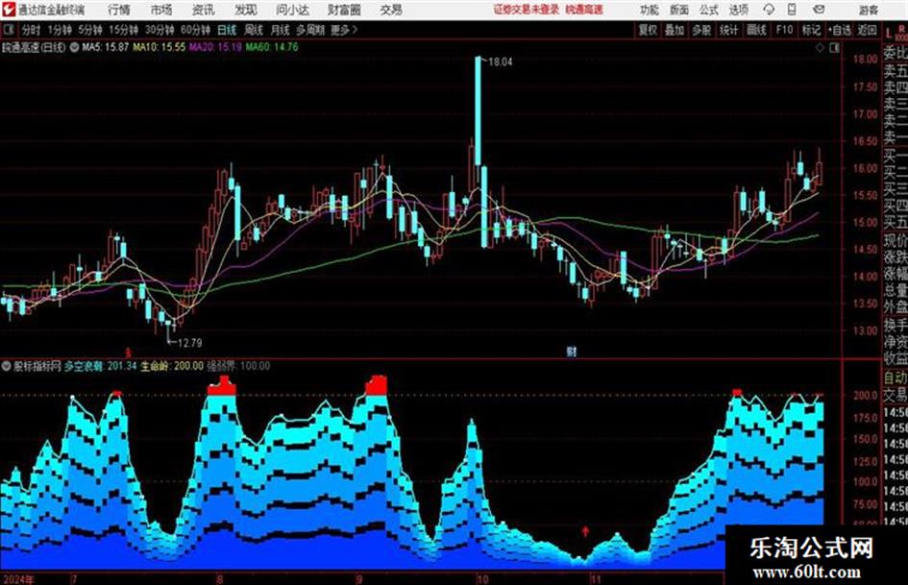Switch to the 60分钟 period tab
Screen dimensions: 908x585
point(195,30)
